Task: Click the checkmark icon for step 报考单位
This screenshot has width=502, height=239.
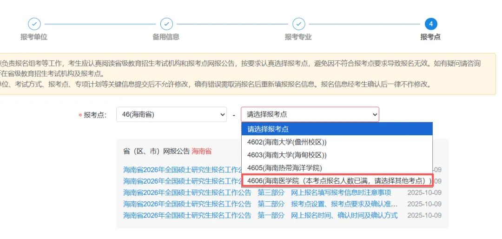Action: [34, 24]
